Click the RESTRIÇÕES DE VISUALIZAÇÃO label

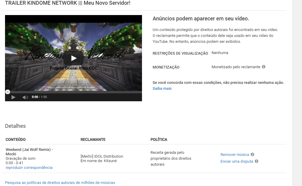click(180, 53)
